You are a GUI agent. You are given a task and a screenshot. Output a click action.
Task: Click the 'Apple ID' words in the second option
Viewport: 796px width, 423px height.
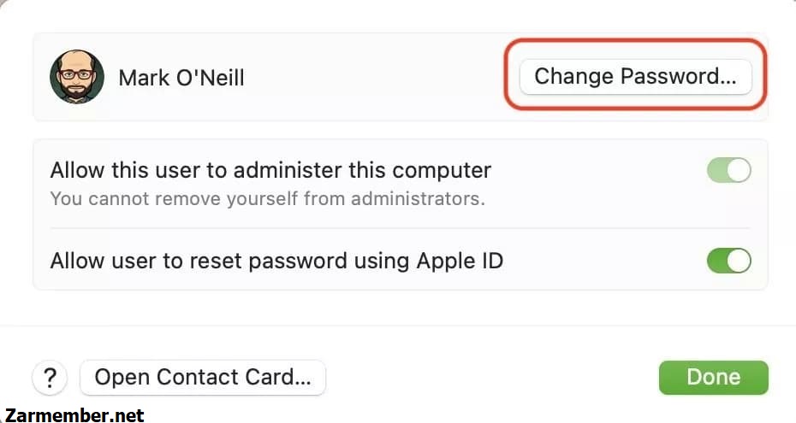pyautogui.click(x=460, y=261)
